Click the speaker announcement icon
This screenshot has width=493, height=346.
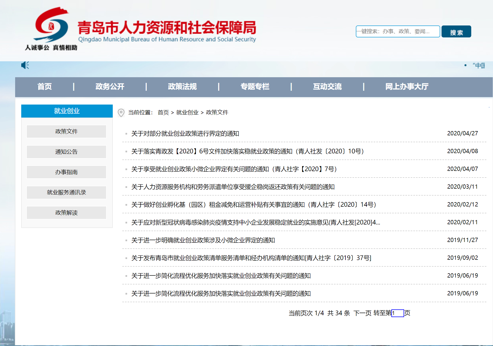click(25, 65)
